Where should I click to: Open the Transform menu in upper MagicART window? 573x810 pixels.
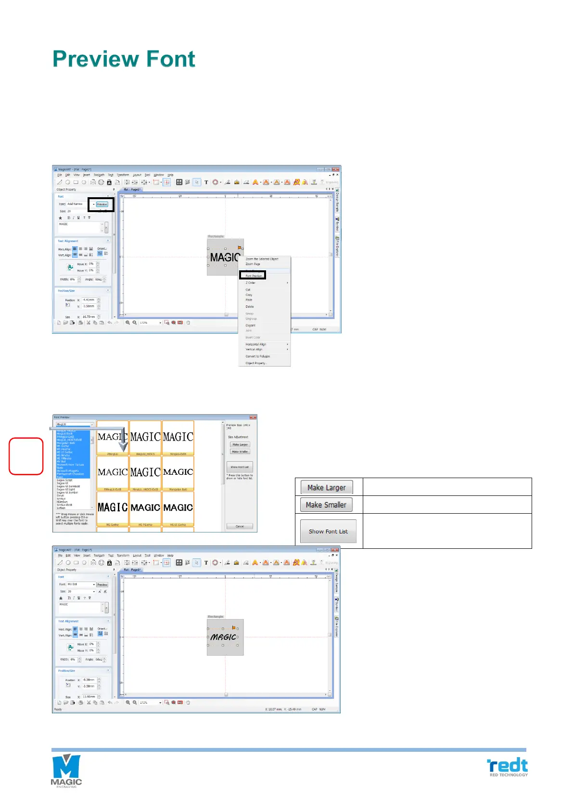123,175
